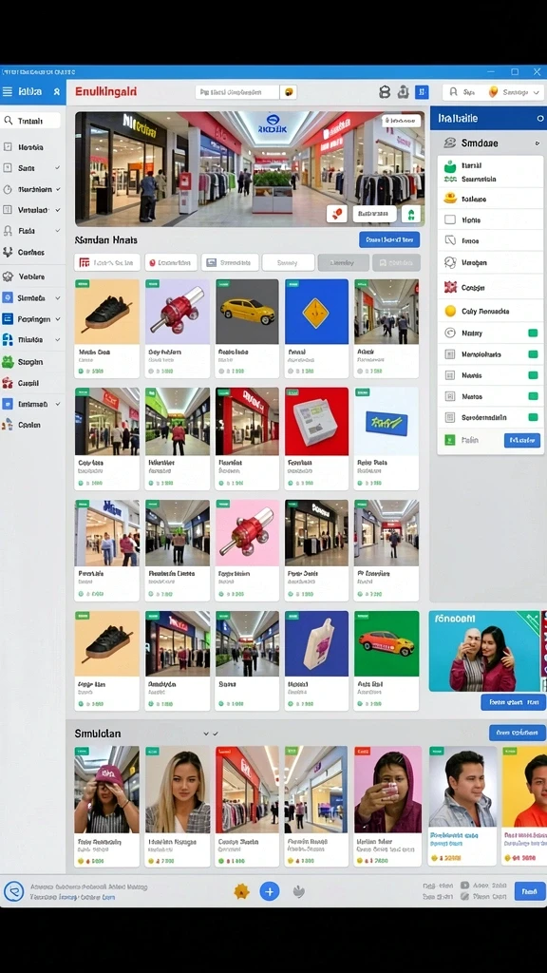Image resolution: width=547 pixels, height=973 pixels.
Task: Click the blue button beside Samdan Hnais heading
Action: tap(388, 239)
